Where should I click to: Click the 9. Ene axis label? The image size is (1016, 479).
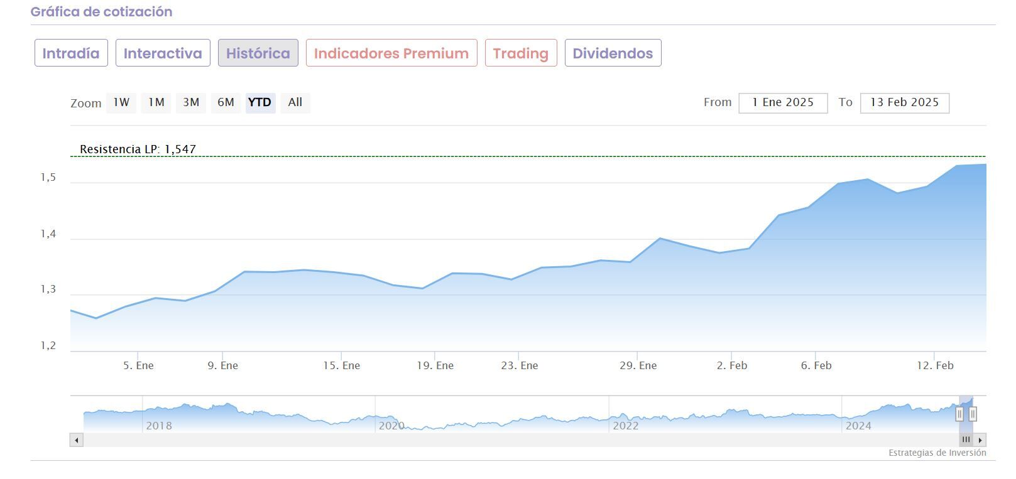pyautogui.click(x=223, y=365)
